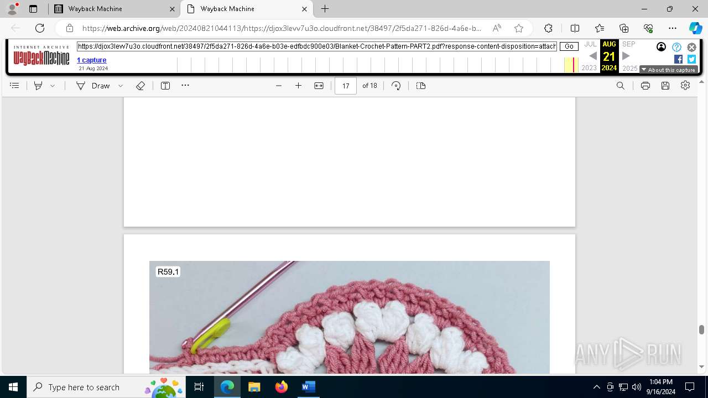Image resolution: width=708 pixels, height=398 pixels.
Task: Click the Wayback Machine logo
Action: click(x=41, y=56)
